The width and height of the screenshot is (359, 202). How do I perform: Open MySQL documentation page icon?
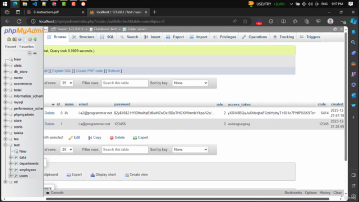click(25, 39)
